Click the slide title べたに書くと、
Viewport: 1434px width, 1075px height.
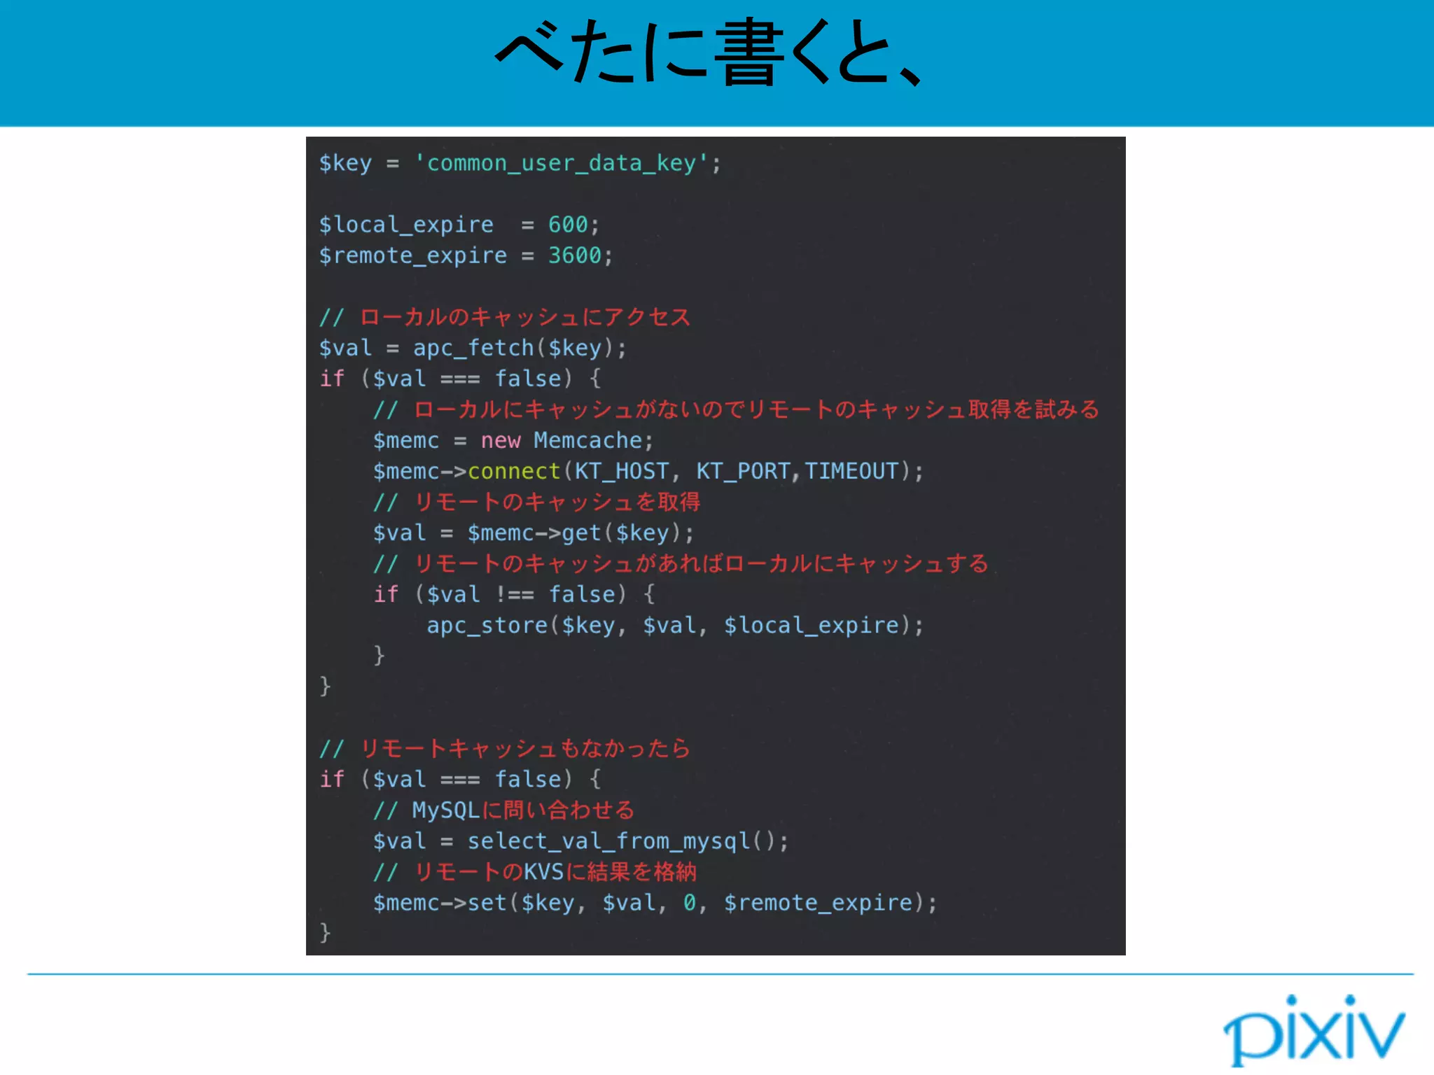[x=709, y=52]
